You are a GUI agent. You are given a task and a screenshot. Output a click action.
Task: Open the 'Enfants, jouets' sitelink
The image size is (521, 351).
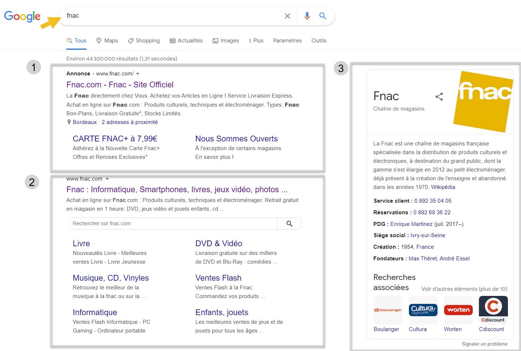coord(222,312)
